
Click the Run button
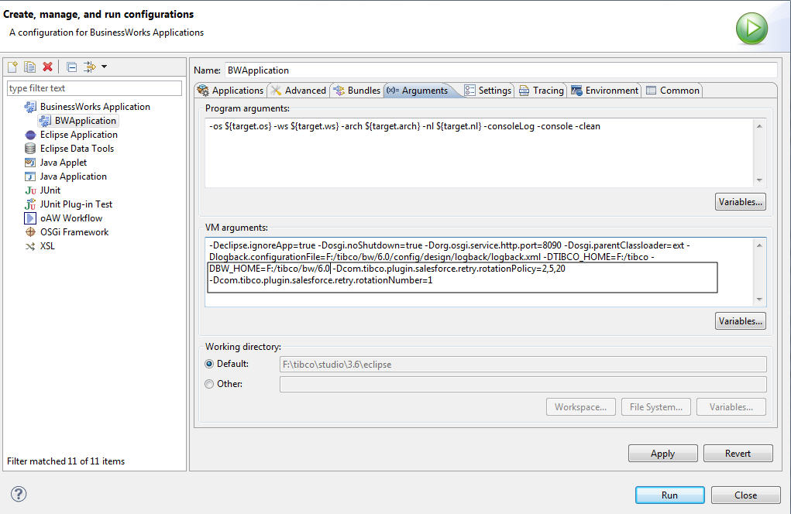coord(669,495)
